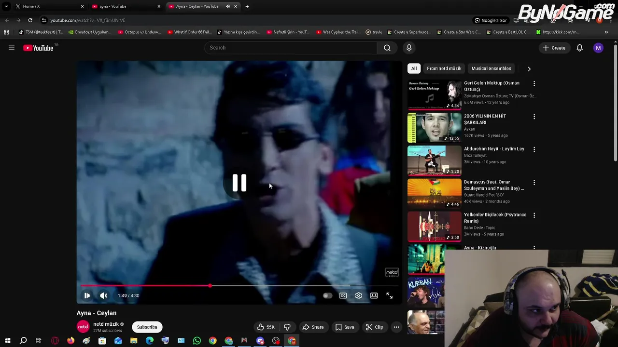Open WhatsApp from taskbar
This screenshot has width=618, height=347.
[x=197, y=341]
